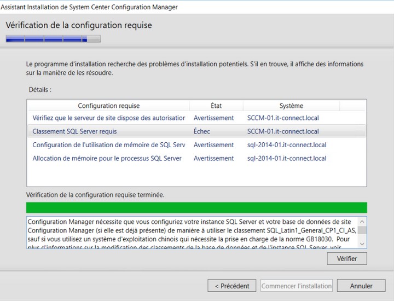Sort by the État column header
This screenshot has height=301, width=394.
(216, 106)
